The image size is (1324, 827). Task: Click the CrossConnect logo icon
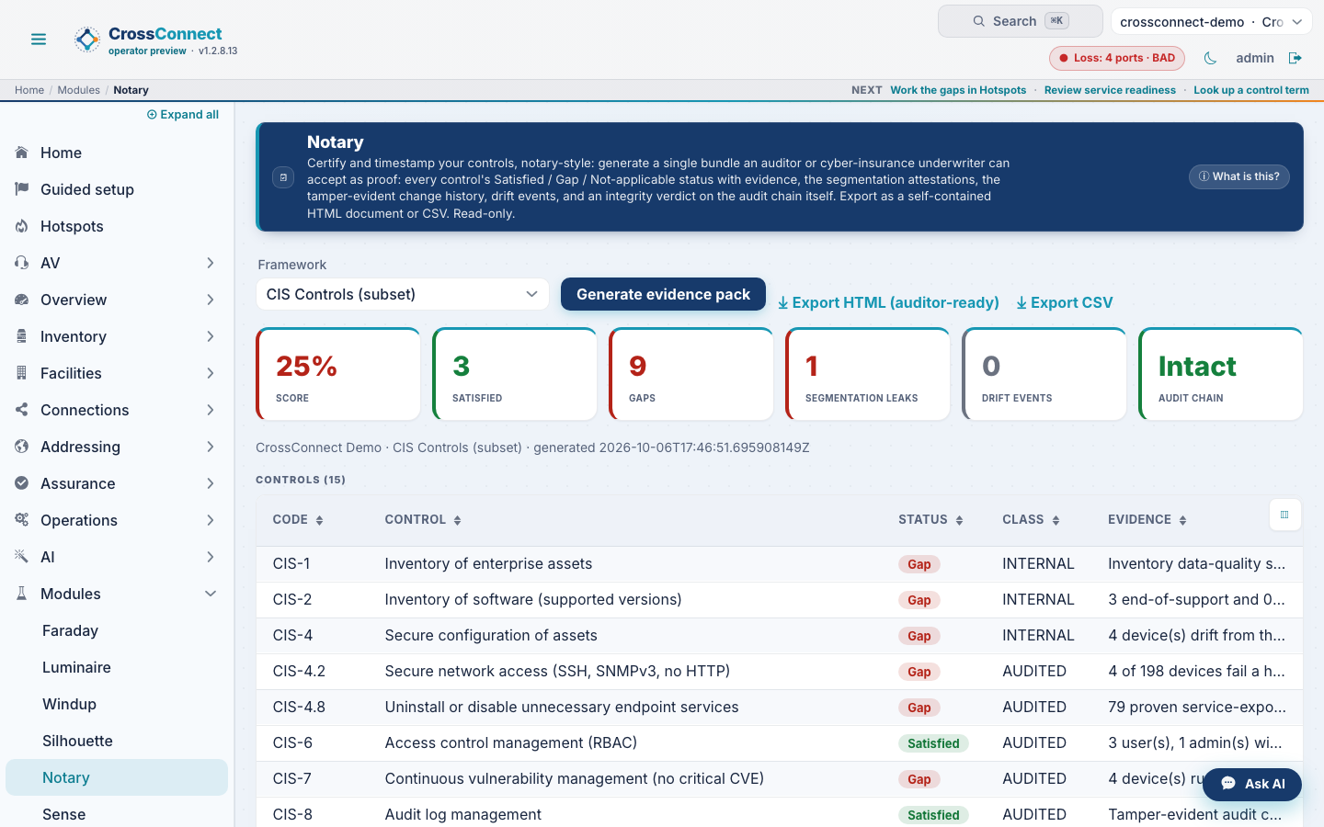click(x=87, y=40)
